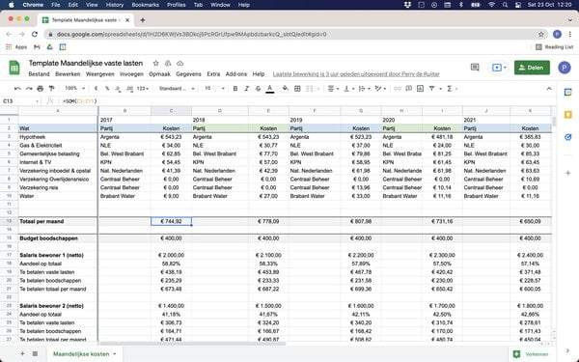Open Google Keep side panel
Viewport: 579px width, 362px height.
(x=568, y=115)
